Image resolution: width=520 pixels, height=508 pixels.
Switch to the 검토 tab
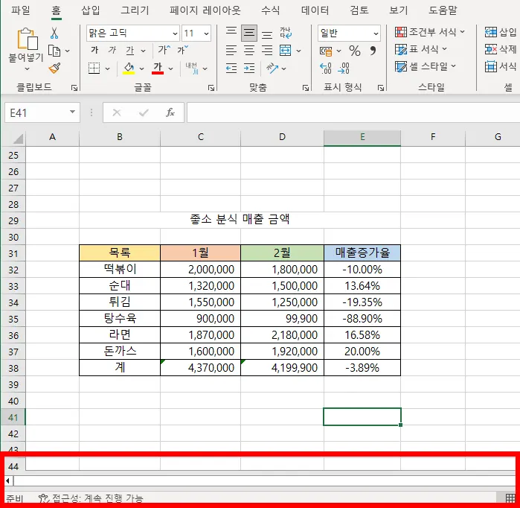coord(359,10)
